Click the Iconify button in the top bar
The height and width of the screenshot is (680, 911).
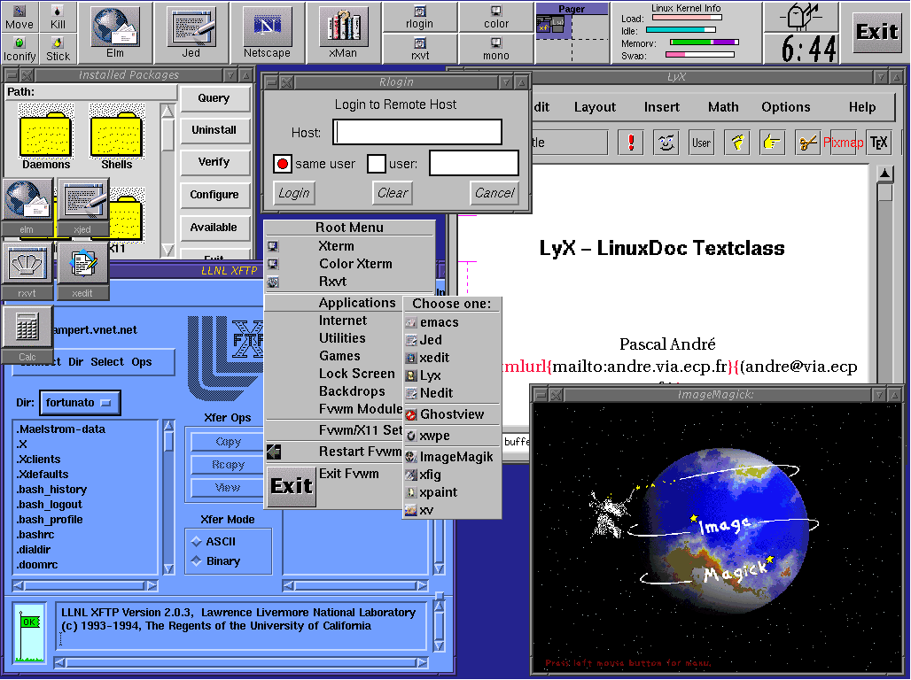pos(19,49)
